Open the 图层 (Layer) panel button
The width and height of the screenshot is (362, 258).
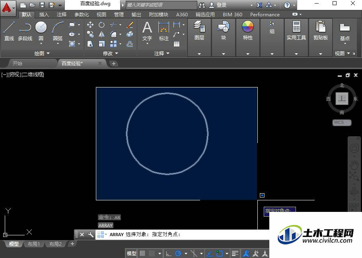coord(199,30)
